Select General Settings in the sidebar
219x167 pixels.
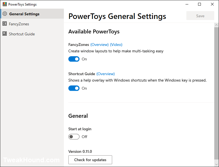point(32,14)
